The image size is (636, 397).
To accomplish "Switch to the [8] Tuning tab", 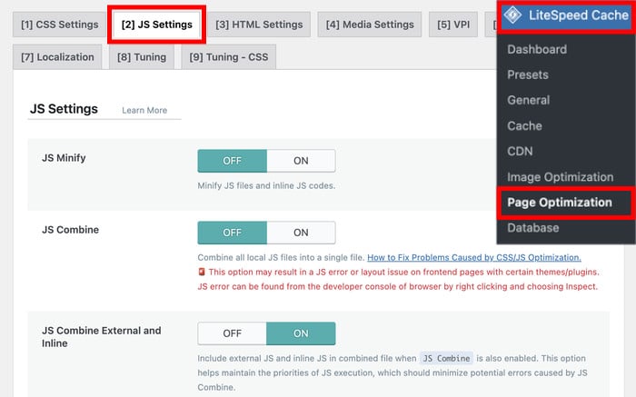I will click(142, 56).
